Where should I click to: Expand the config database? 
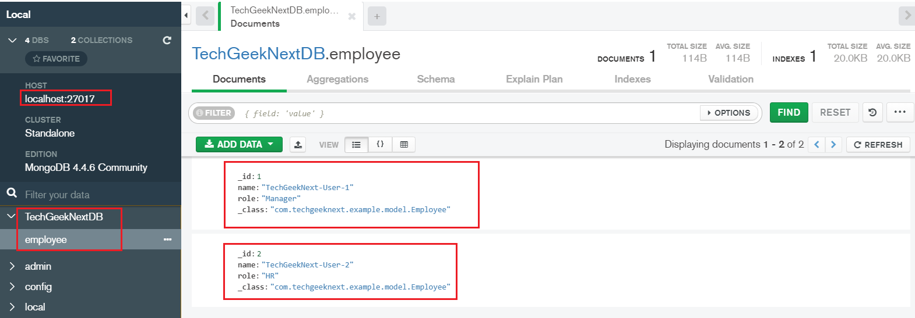[x=12, y=287]
